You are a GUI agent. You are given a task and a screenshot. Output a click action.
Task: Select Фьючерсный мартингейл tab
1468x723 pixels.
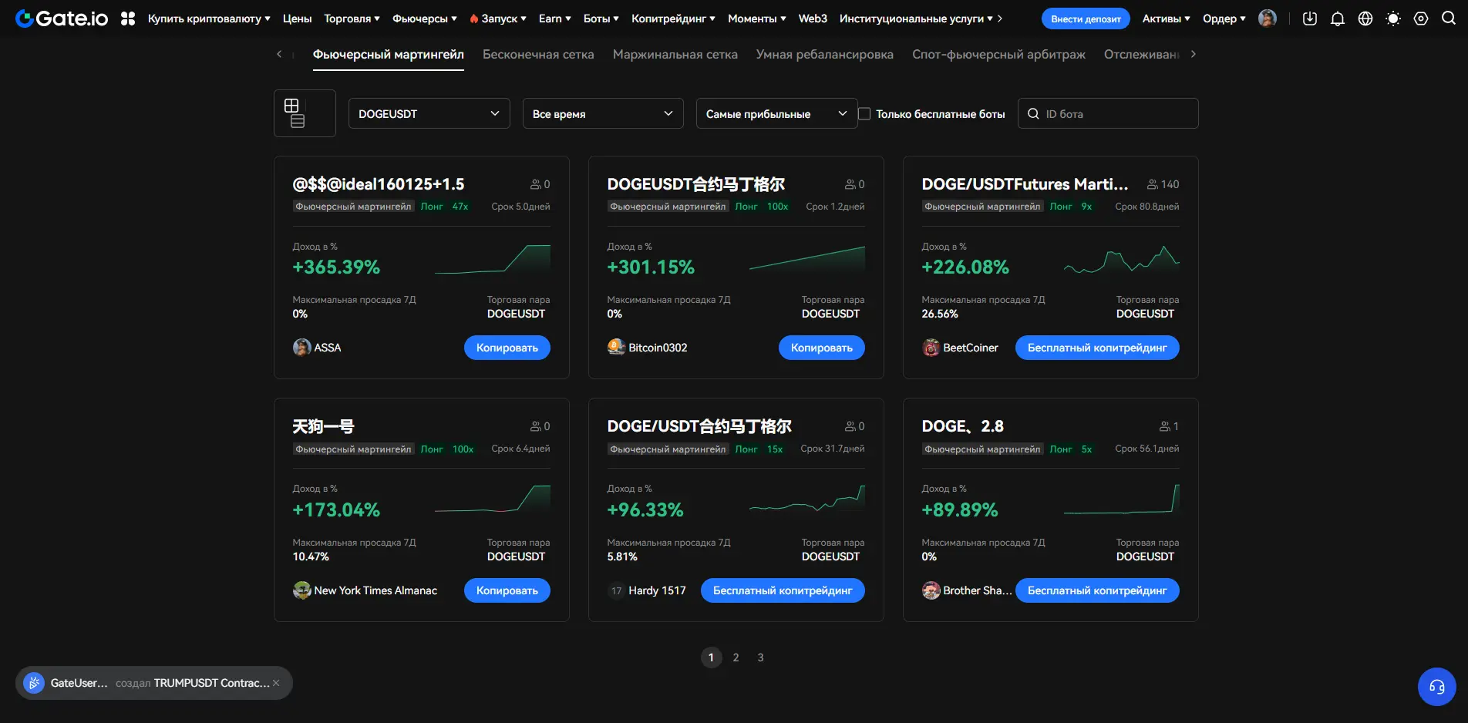coord(389,54)
